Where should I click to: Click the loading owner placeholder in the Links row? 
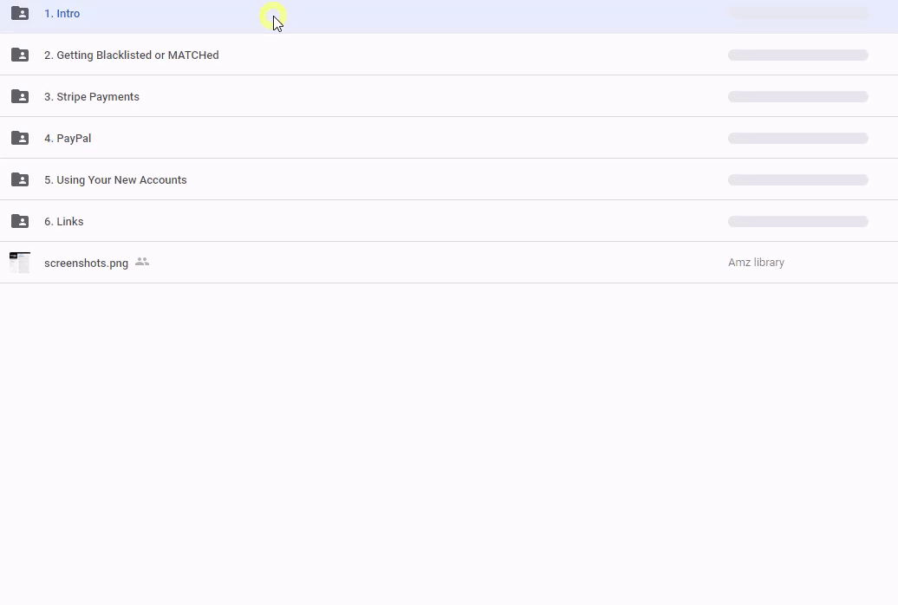coord(797,222)
